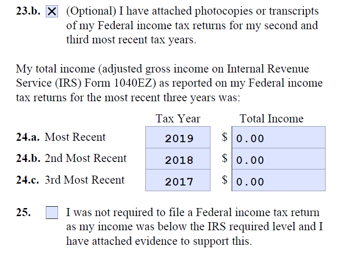The height and width of the screenshot is (266, 352).
Task: Click the '24.a. Most Recent' label
Action: click(x=60, y=137)
